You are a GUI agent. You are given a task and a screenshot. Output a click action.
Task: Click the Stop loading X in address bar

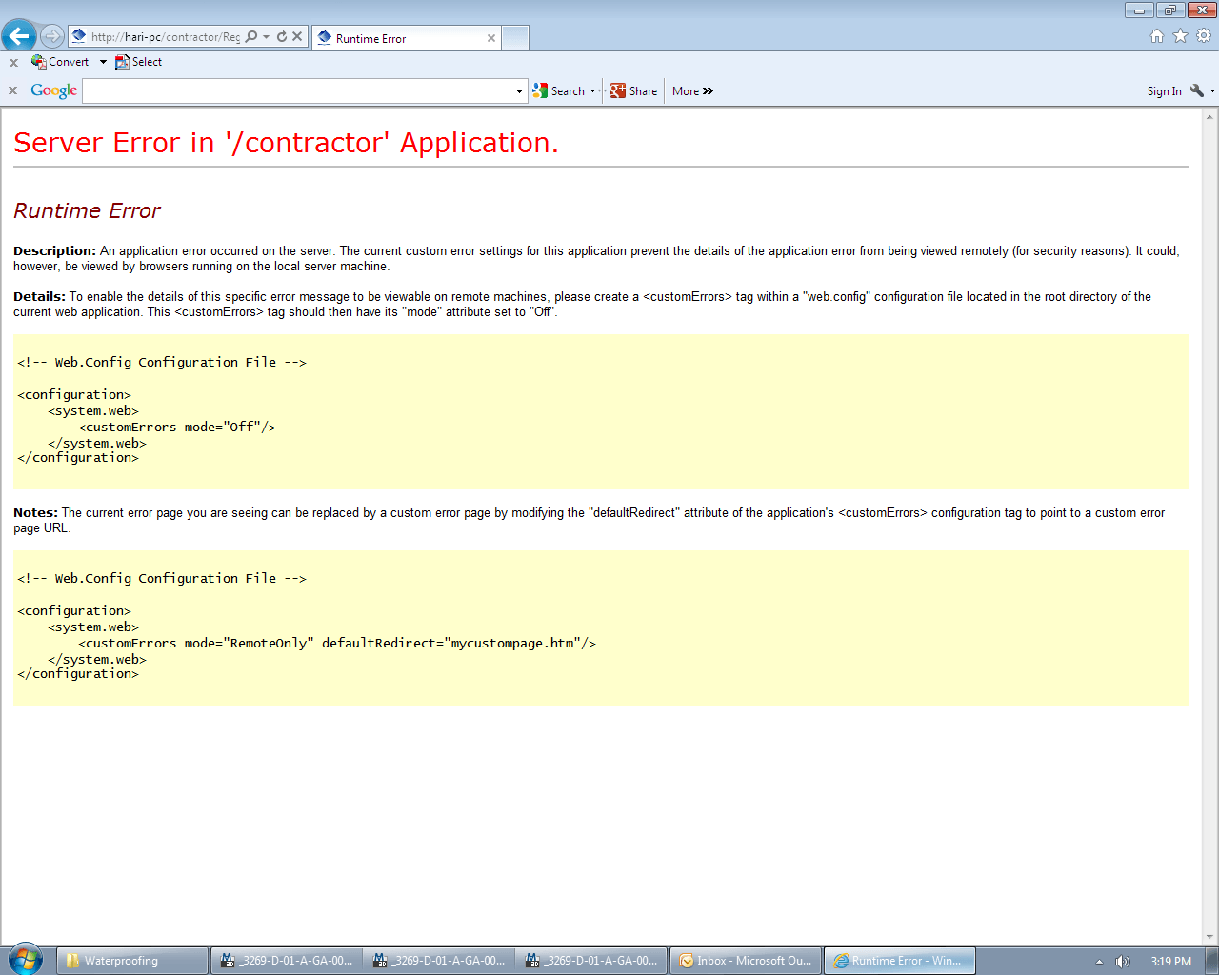pyautogui.click(x=297, y=36)
